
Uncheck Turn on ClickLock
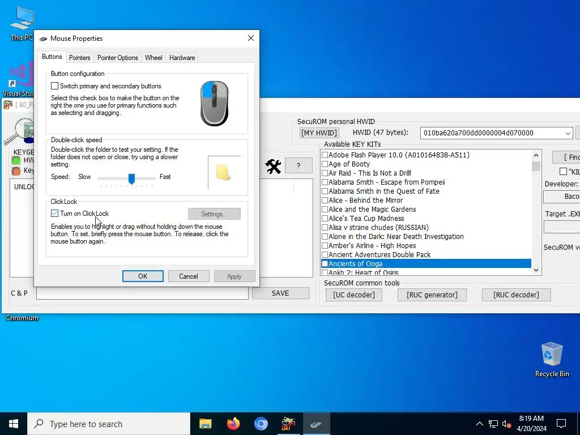[x=54, y=213]
